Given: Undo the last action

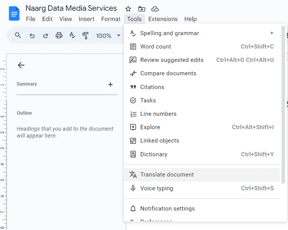Looking at the screenshot, I should (x=32, y=36).
